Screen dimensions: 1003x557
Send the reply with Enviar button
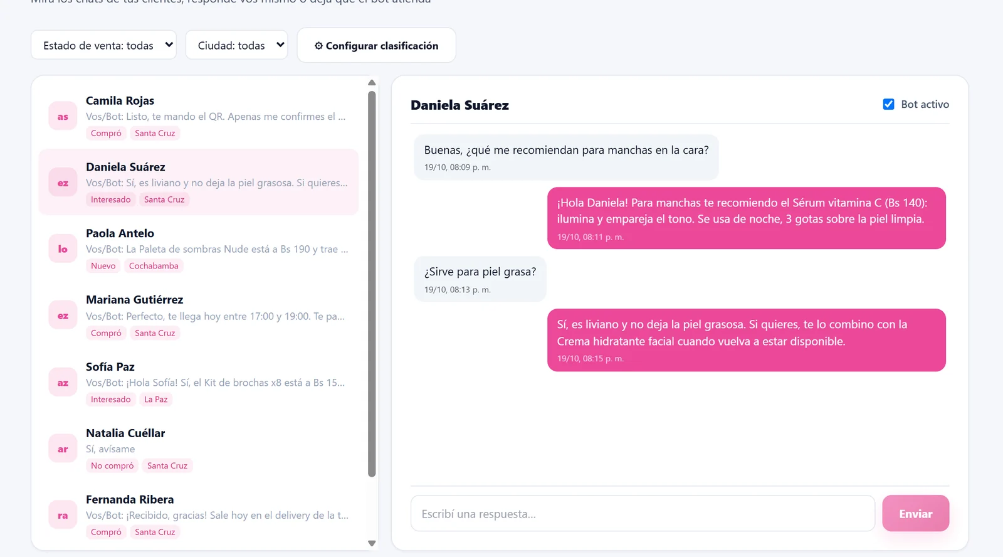tap(915, 514)
